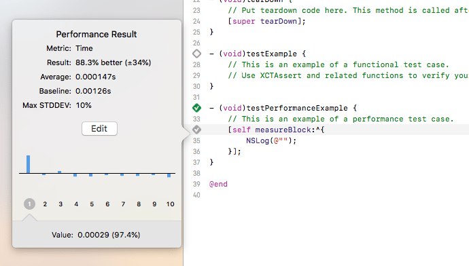Click the gray performance diamond beside measureBlock
This screenshot has width=469, height=266.
pos(196,130)
